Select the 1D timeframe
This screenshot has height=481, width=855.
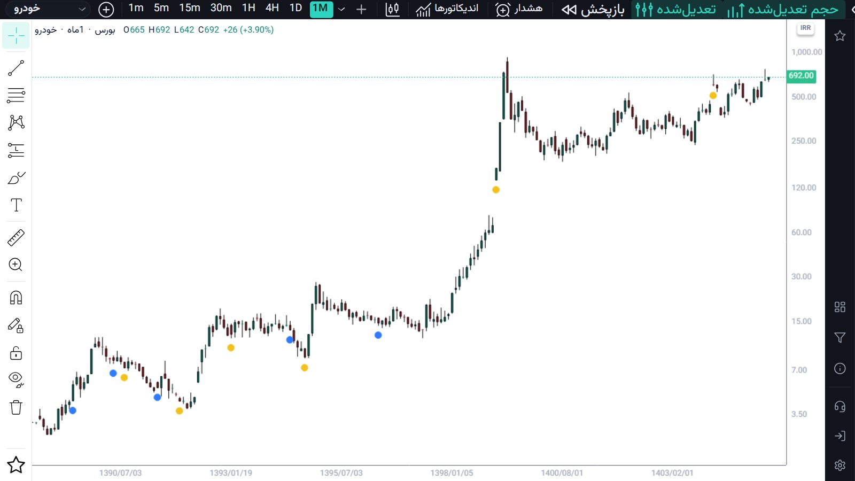click(296, 8)
